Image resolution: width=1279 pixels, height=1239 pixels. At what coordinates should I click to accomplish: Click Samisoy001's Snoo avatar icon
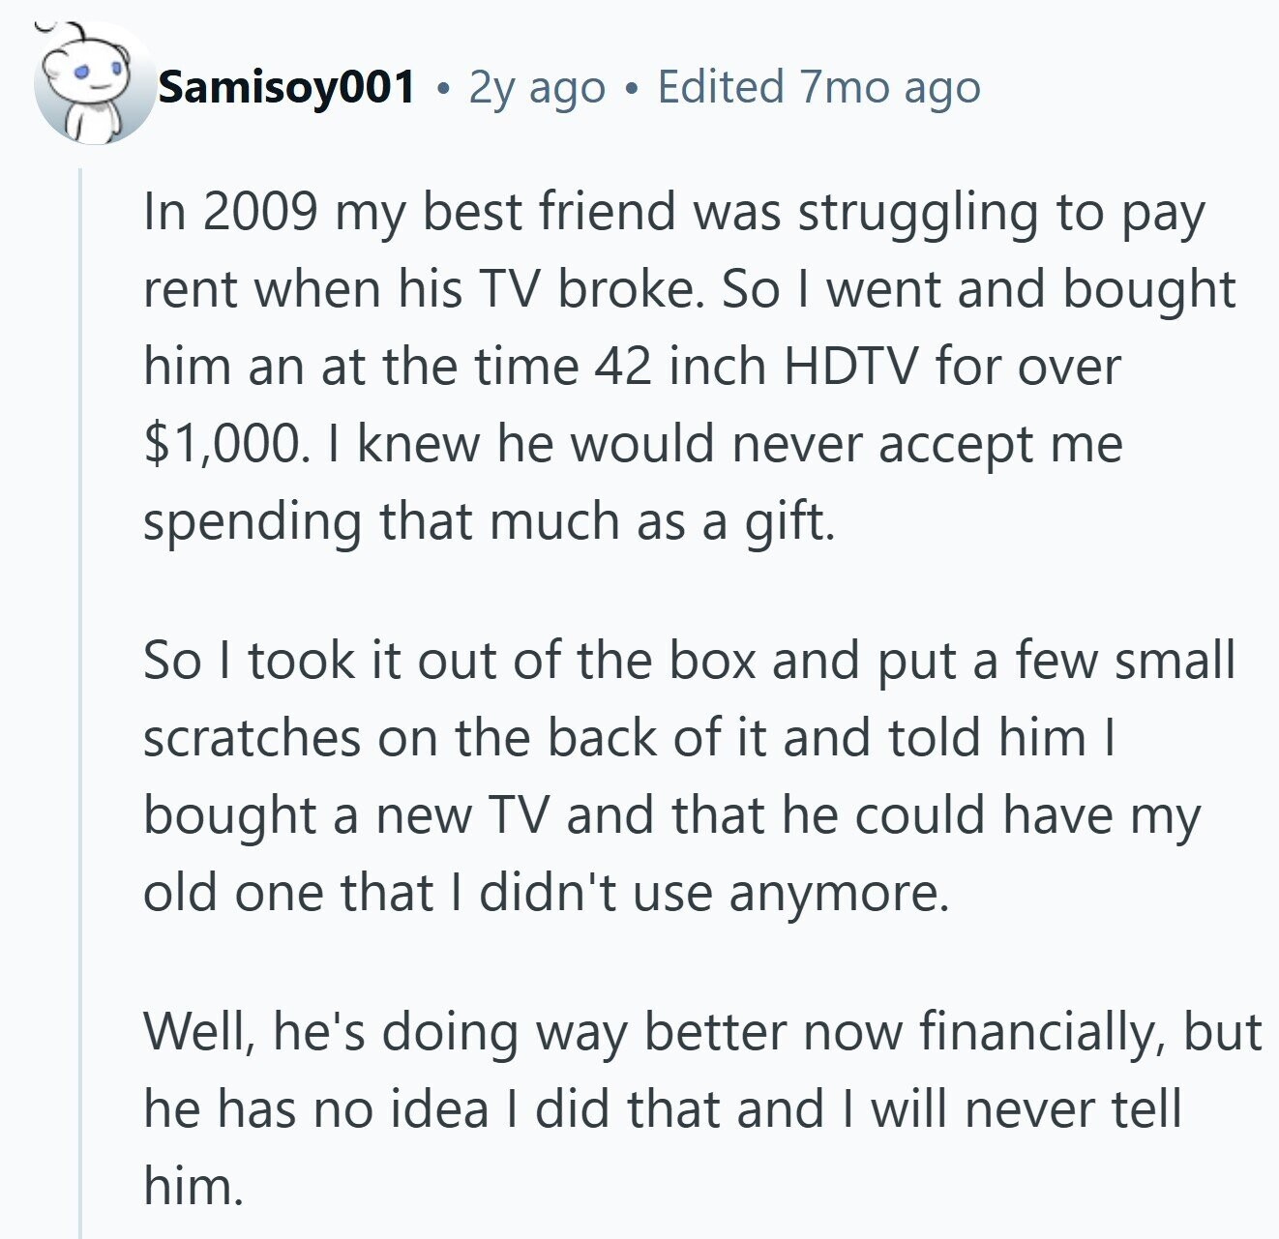tap(92, 85)
